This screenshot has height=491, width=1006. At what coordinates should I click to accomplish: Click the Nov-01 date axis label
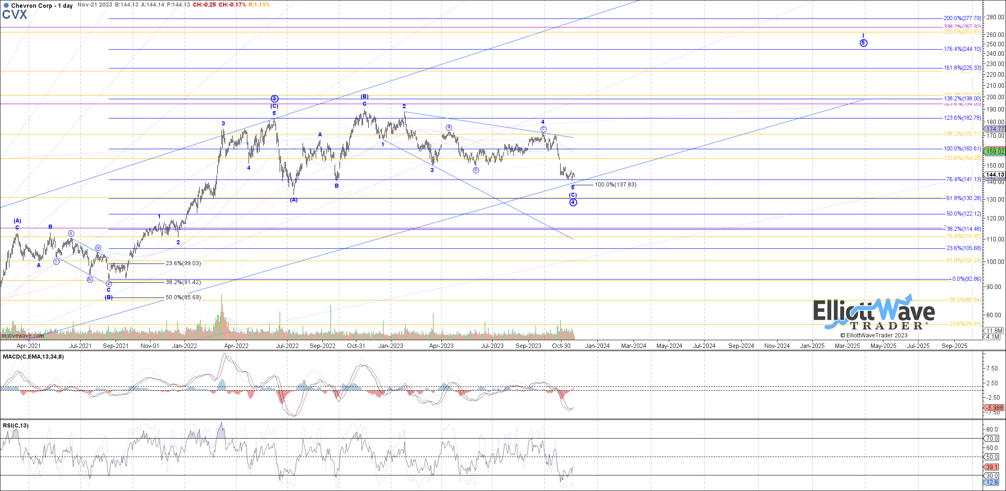pyautogui.click(x=150, y=346)
